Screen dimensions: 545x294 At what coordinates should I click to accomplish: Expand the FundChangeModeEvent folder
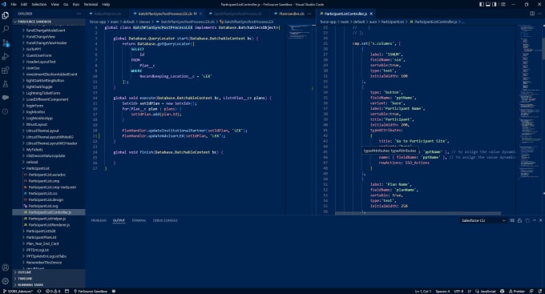coord(49,30)
